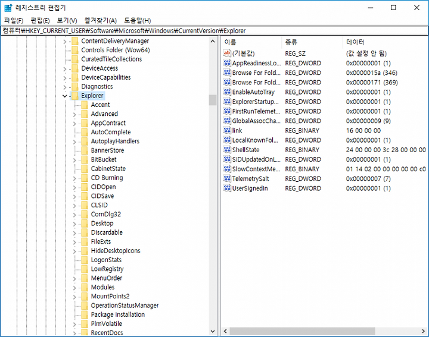Sort values by the 데이터 column header

point(386,42)
